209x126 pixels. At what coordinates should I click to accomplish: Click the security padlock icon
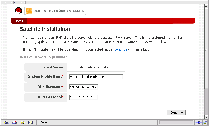[205, 122]
